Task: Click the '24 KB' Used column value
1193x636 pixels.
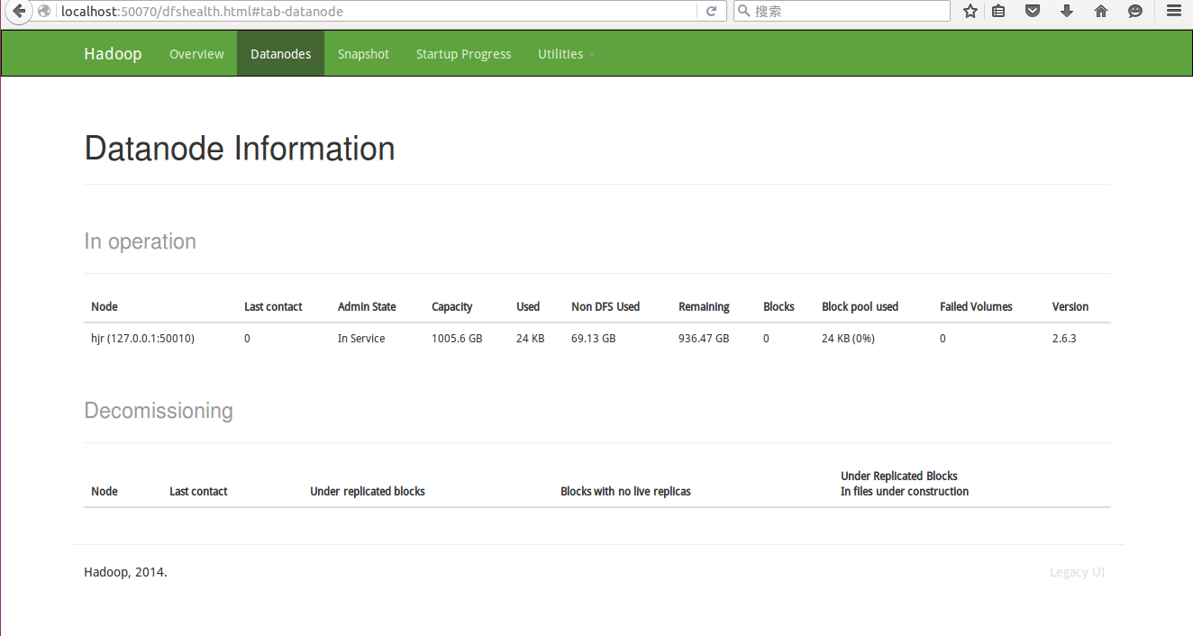Action: [530, 339]
